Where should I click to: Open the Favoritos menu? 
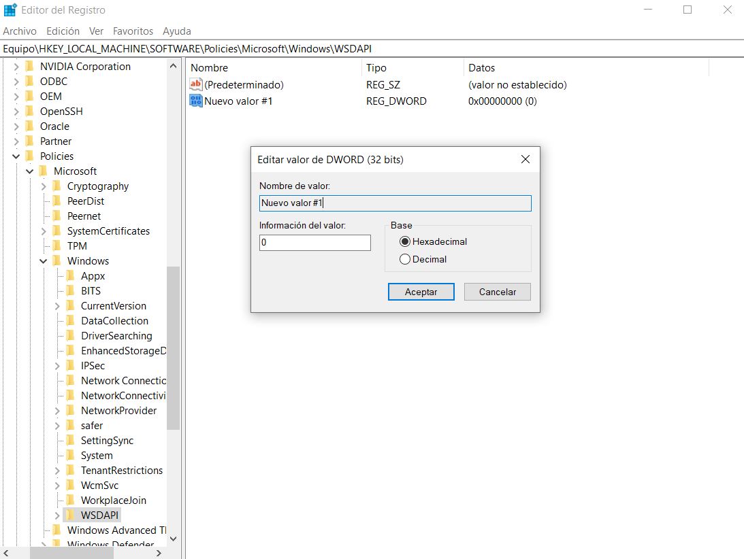point(133,31)
